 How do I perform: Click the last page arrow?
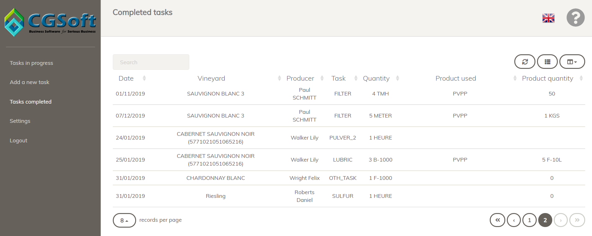tap(577, 220)
